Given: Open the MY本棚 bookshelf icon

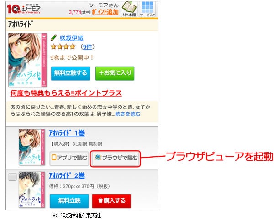Looking at the screenshot, I should 129,9.
